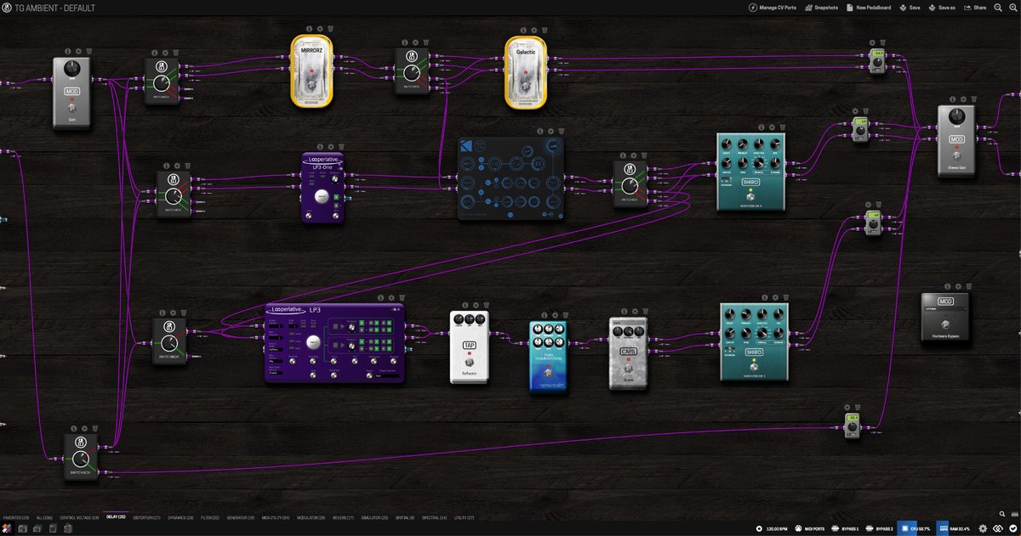
Task: Select the DISTORTION category tab
Action: point(148,517)
